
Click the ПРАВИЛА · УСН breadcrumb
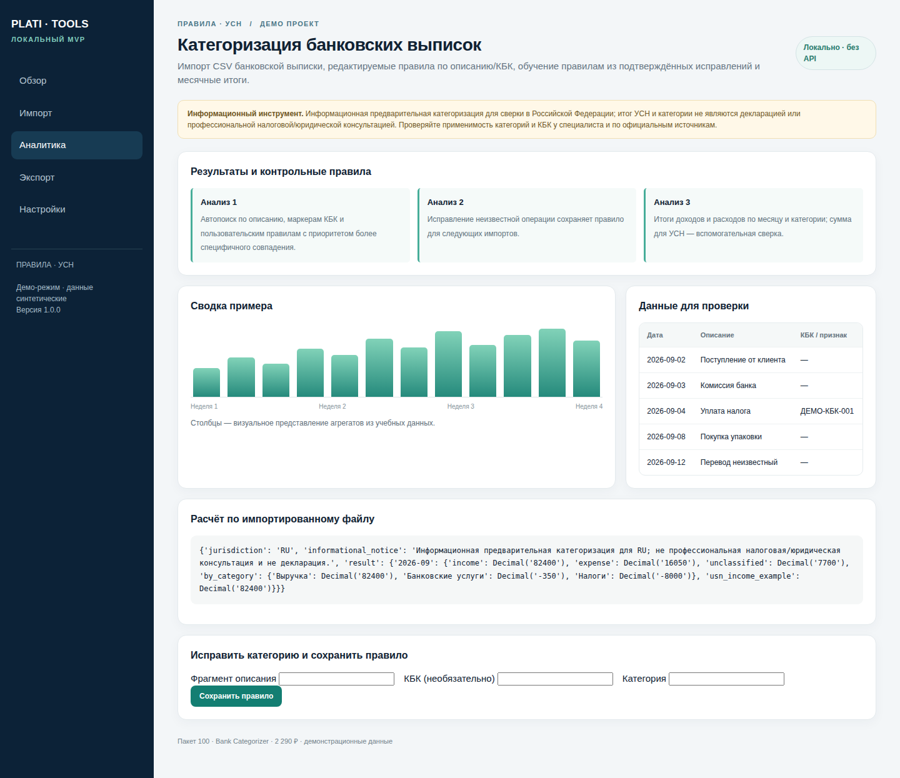[209, 24]
